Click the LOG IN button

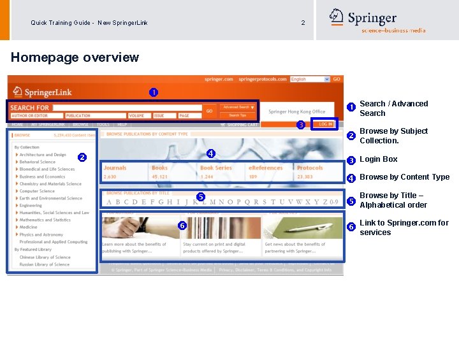coord(325,124)
